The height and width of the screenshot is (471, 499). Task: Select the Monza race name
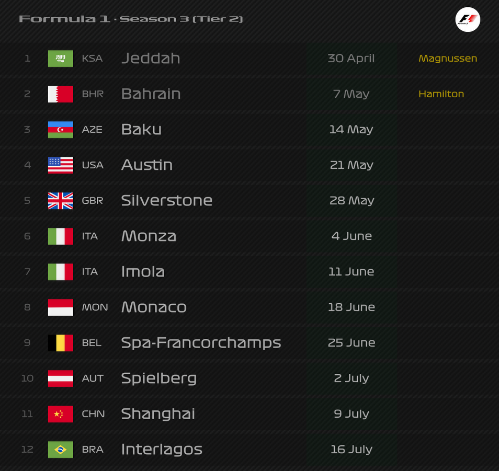pyautogui.click(x=149, y=236)
